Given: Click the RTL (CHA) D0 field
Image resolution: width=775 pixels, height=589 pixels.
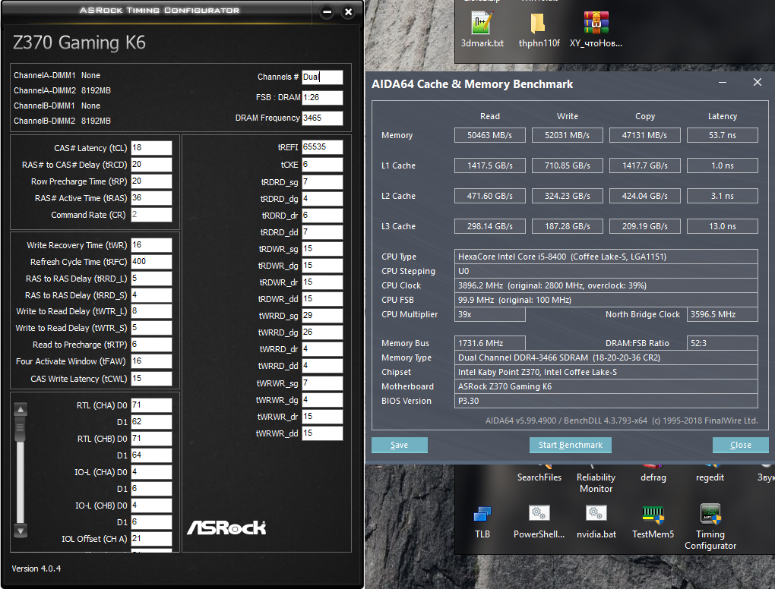Looking at the screenshot, I should pos(151,405).
